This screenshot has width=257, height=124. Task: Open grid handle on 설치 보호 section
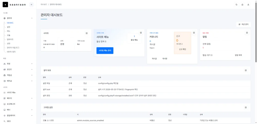click(246, 70)
